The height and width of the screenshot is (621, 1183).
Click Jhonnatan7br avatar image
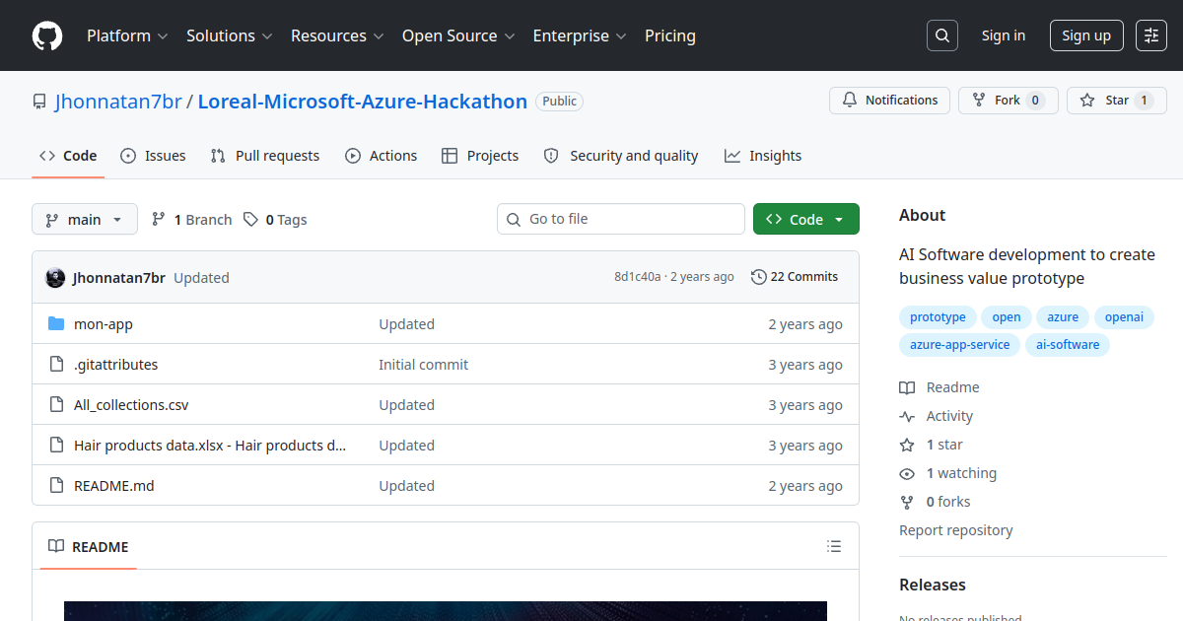pos(55,278)
